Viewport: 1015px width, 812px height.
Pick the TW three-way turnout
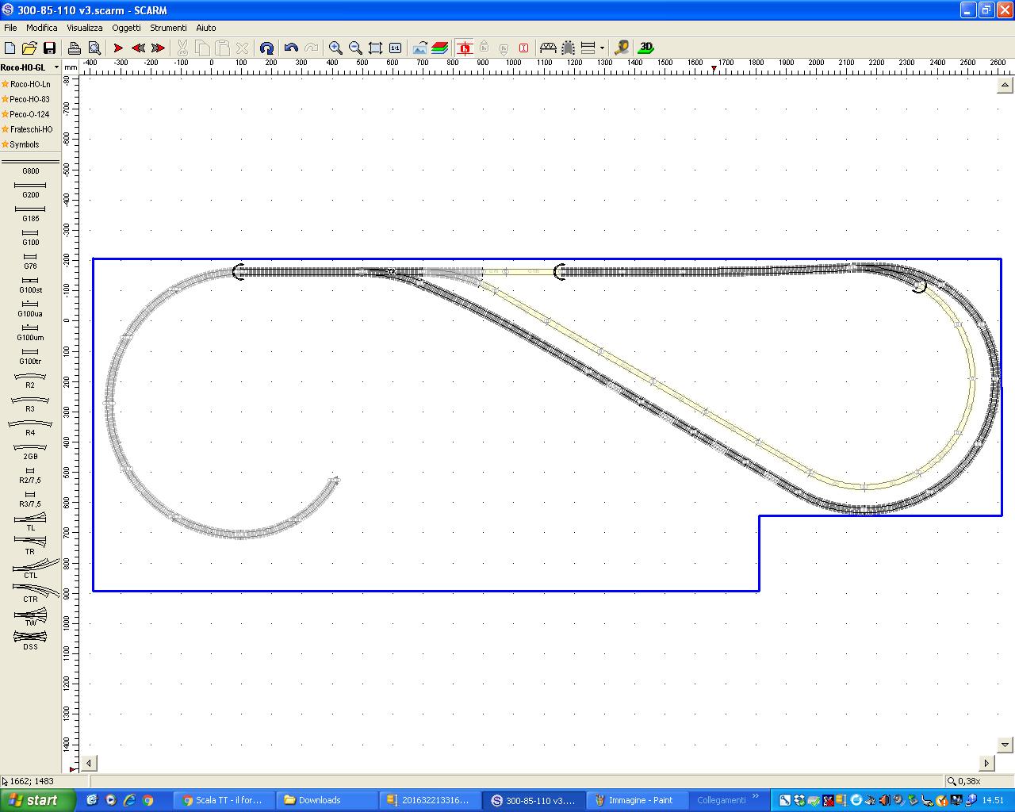(30, 617)
